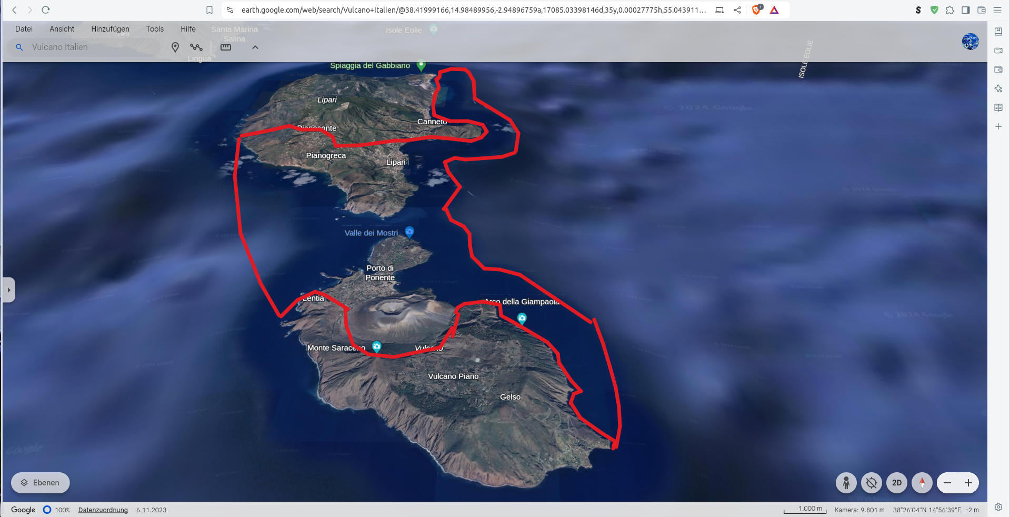Click the Pianogreca place label
Screen dimensions: 1010x517
pos(326,155)
